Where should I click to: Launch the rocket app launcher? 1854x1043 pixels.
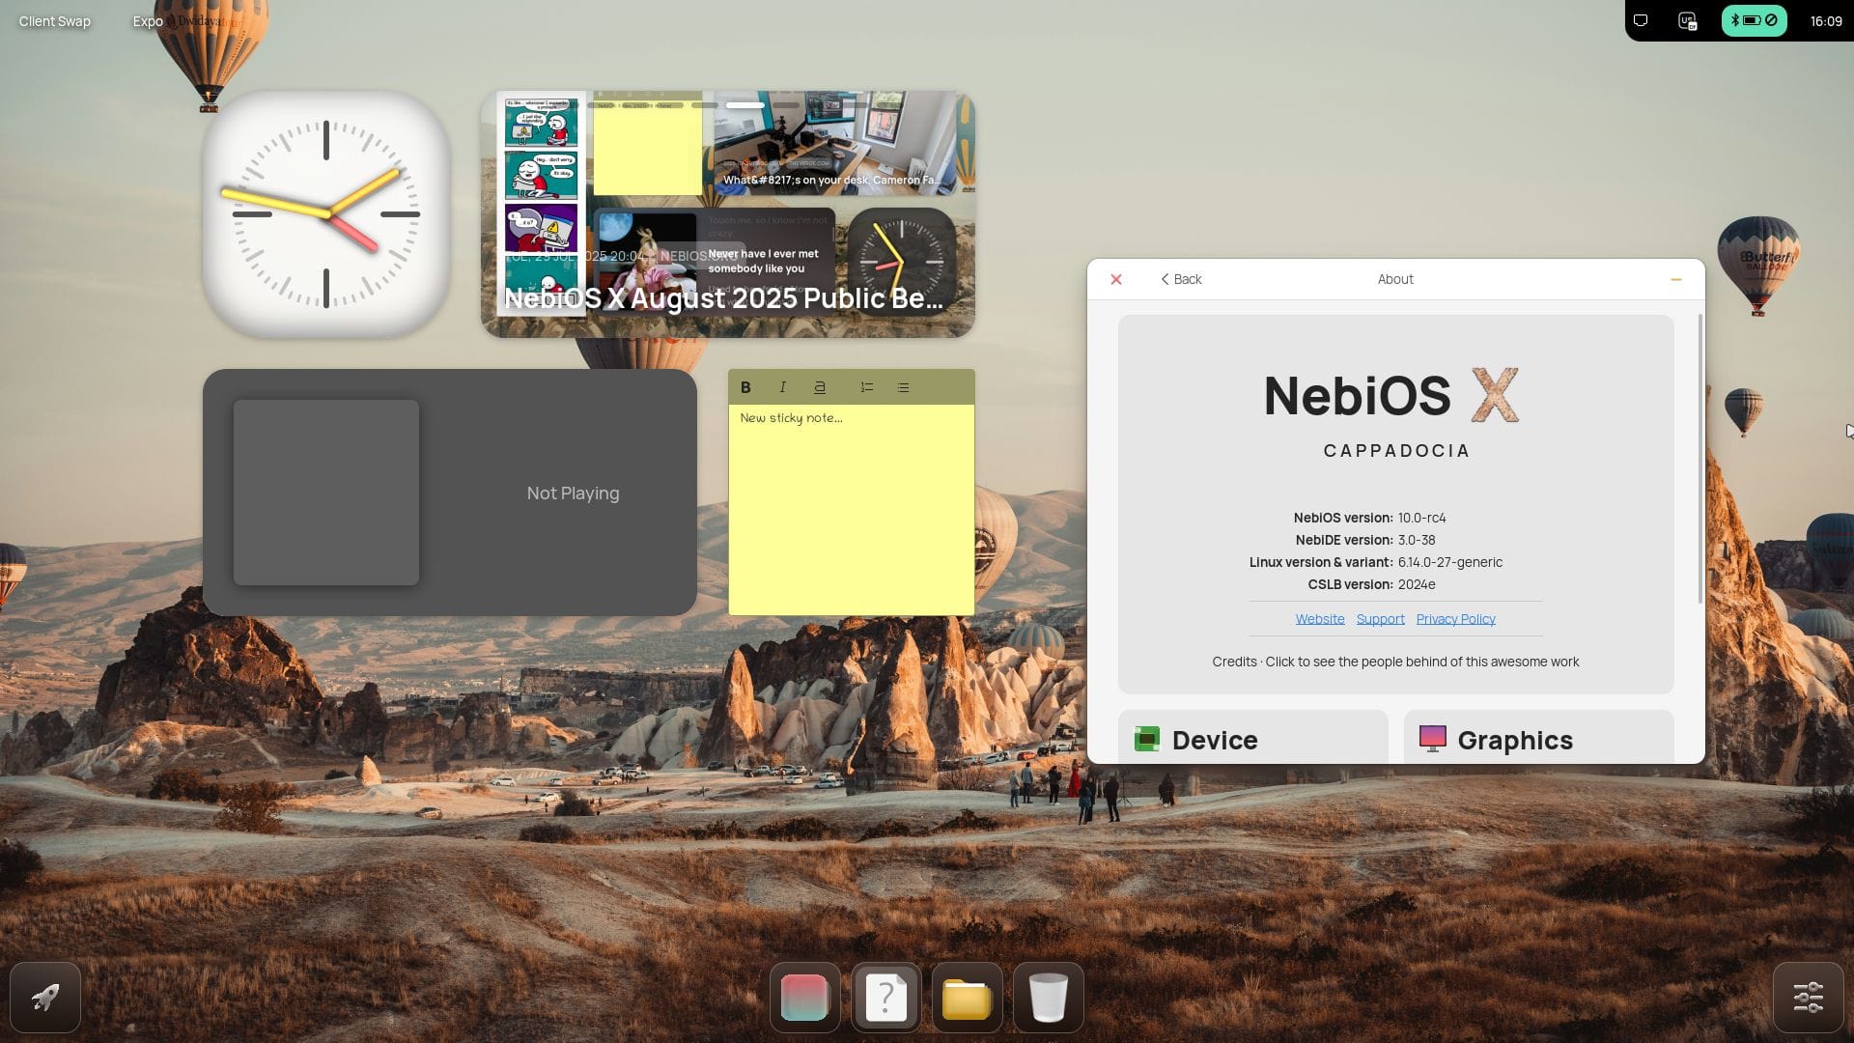[45, 997]
